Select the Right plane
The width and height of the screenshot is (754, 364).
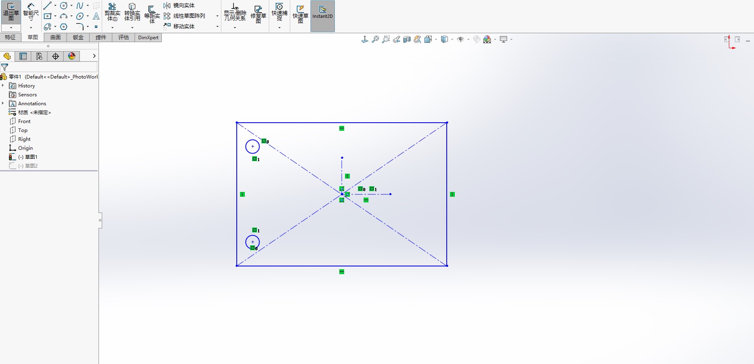pos(20,139)
